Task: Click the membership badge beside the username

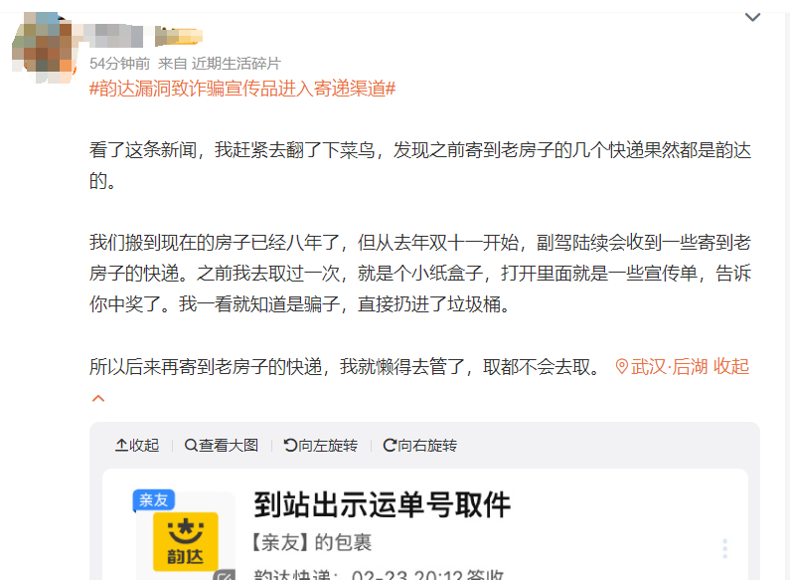Action: pos(178,37)
